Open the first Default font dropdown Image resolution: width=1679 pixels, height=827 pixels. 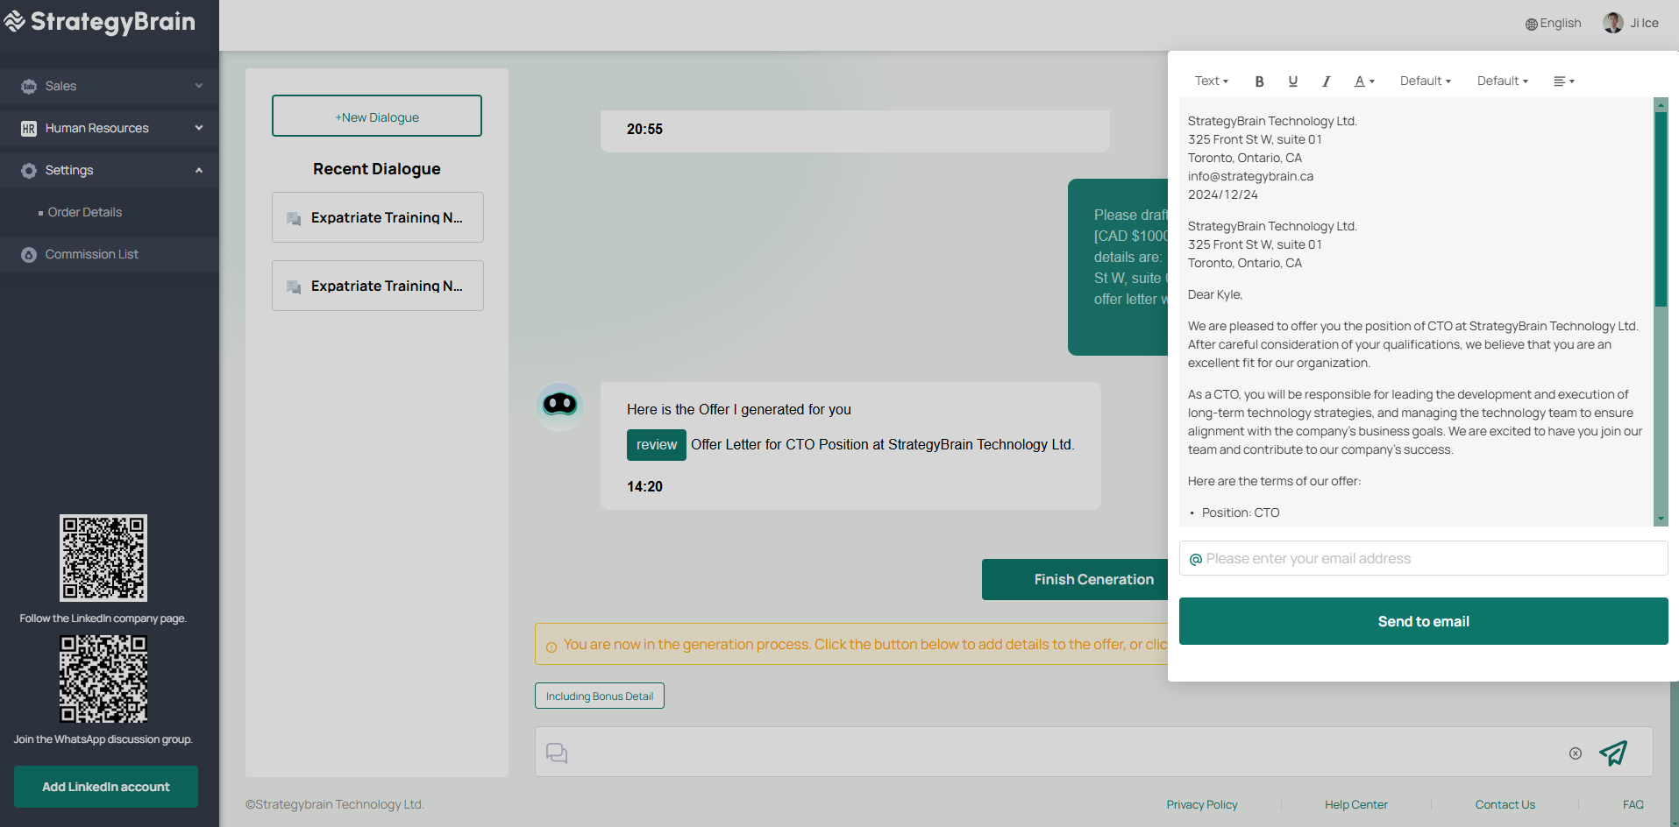[x=1426, y=81]
